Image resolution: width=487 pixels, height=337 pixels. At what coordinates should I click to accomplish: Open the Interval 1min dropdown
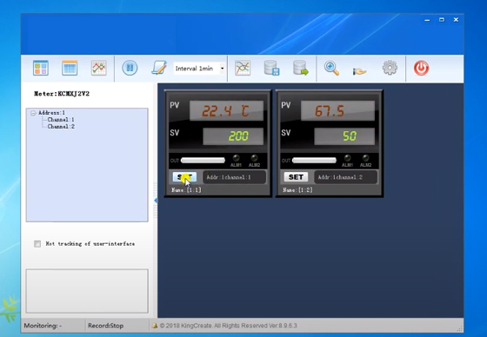199,69
